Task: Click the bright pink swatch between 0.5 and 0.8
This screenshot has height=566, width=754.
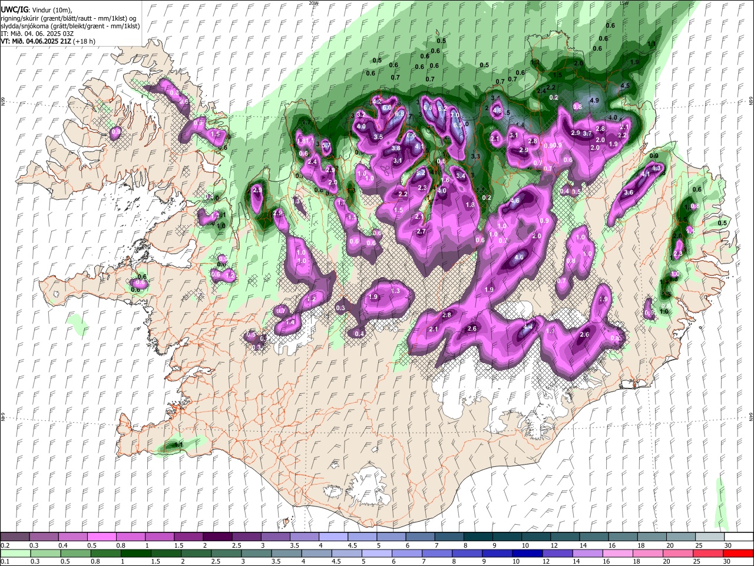Action: pyautogui.click(x=101, y=537)
